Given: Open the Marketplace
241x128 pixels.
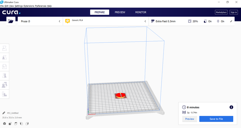Looking at the screenshot, I should [221, 12].
